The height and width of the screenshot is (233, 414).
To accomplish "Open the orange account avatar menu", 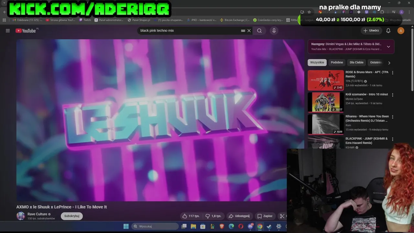I will click(x=401, y=31).
